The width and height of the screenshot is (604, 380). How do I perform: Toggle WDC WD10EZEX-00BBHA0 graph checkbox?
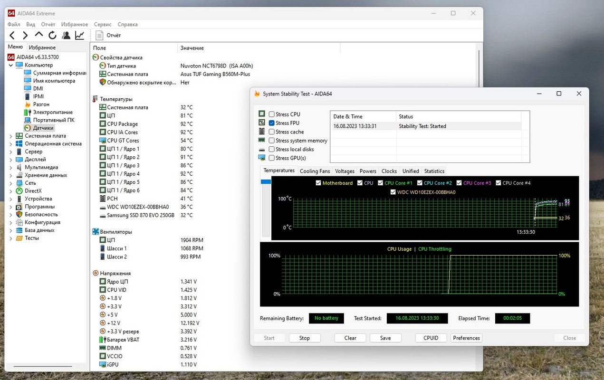click(393, 192)
